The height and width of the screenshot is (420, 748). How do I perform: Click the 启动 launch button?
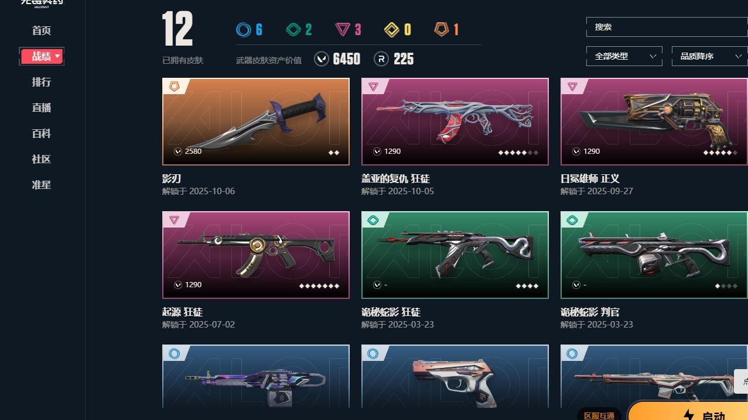pyautogui.click(x=688, y=412)
